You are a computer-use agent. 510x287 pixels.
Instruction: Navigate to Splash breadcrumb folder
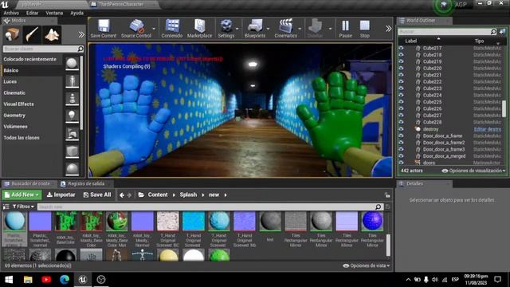click(188, 195)
